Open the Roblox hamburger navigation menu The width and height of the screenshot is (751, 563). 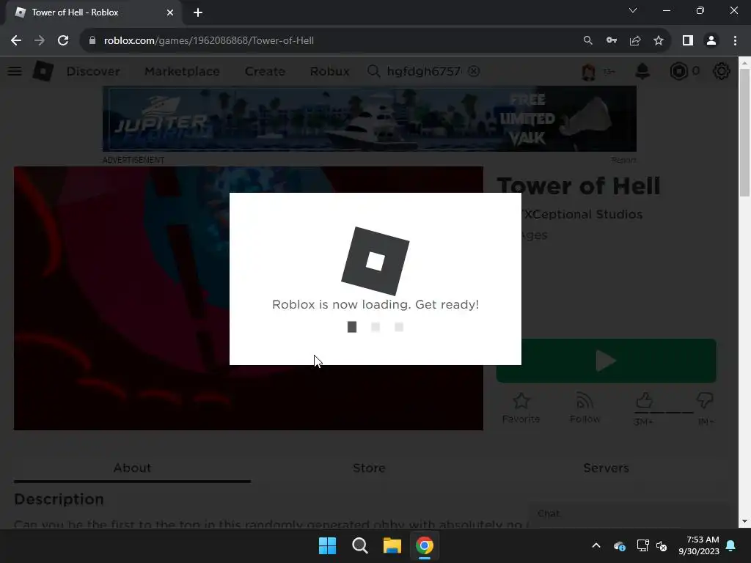(x=15, y=71)
